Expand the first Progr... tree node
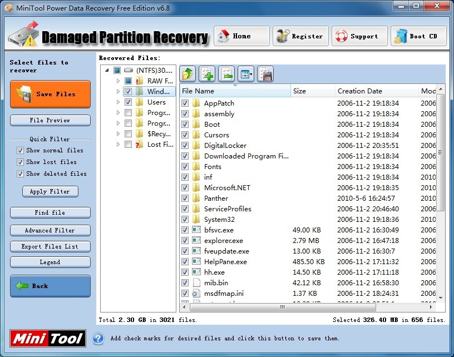This screenshot has height=357, width=454. point(118,112)
